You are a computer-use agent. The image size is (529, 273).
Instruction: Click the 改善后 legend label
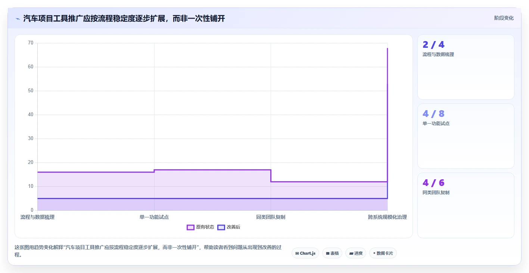tap(233, 227)
